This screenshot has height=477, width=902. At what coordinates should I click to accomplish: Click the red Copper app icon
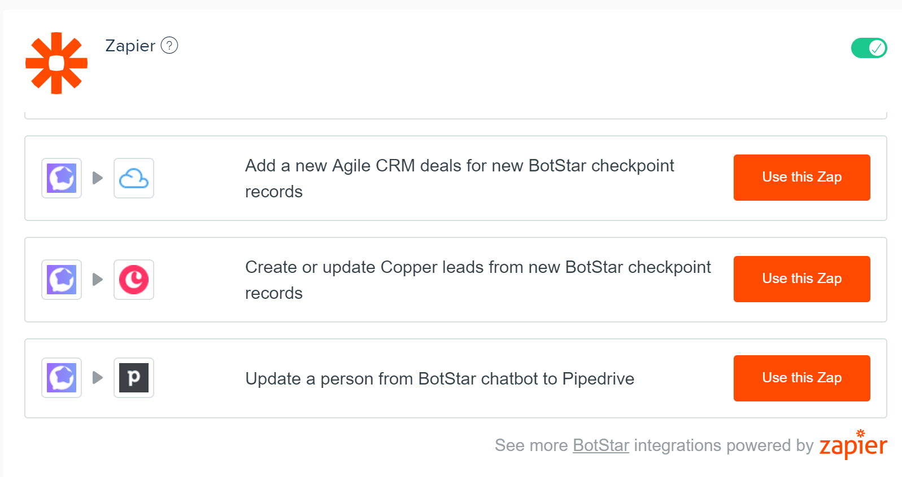click(134, 280)
